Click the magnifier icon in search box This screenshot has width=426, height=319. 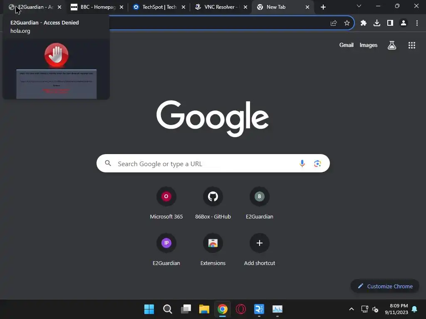click(108, 163)
